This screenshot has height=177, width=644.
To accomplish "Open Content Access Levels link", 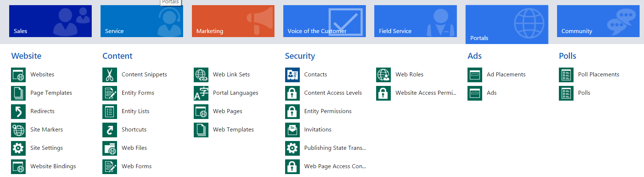I will (333, 93).
